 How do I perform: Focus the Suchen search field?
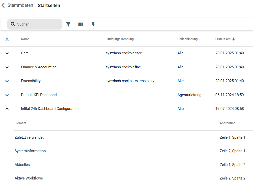point(37,24)
